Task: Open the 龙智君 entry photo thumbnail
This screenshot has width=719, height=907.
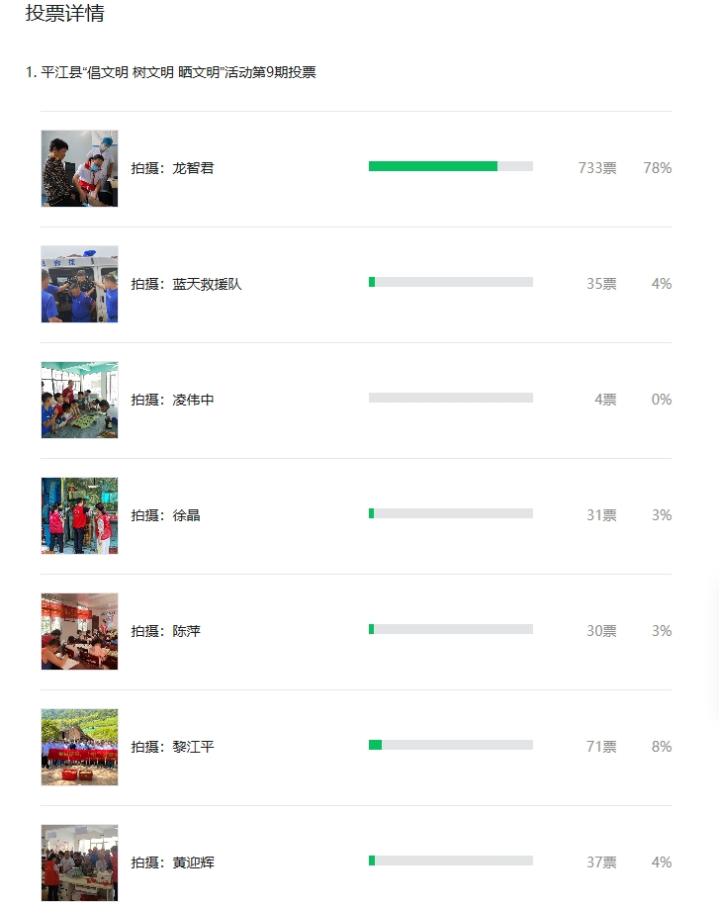Action: coord(79,168)
